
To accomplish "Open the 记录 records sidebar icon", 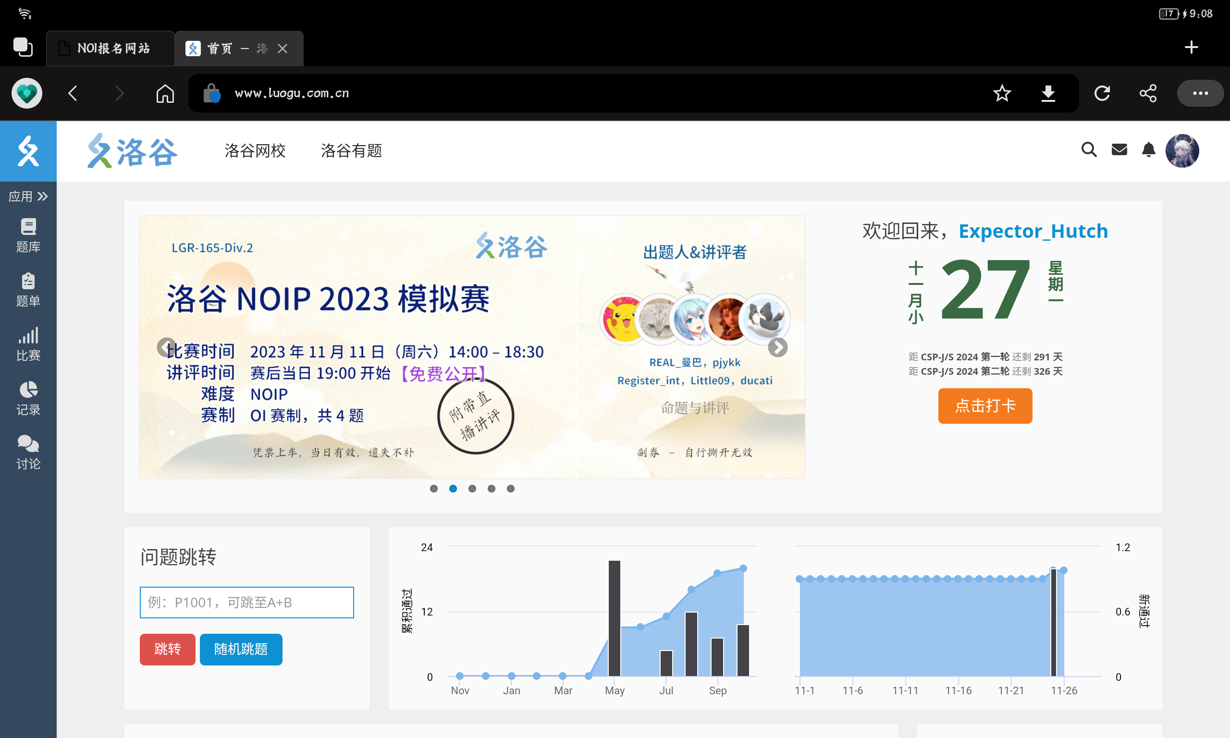I will pos(28,398).
